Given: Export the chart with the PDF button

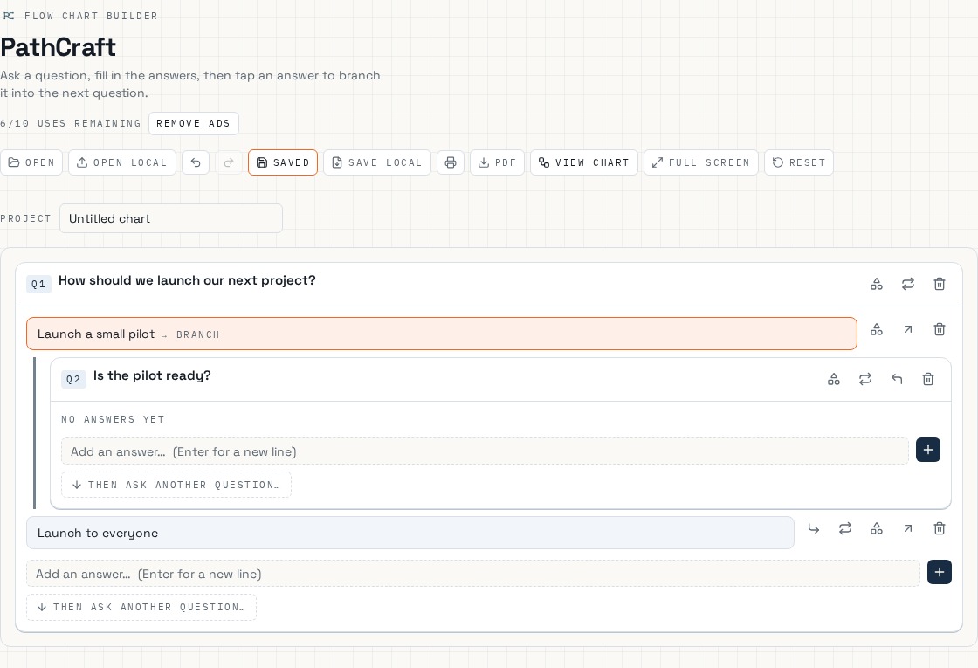Looking at the screenshot, I should (x=497, y=162).
